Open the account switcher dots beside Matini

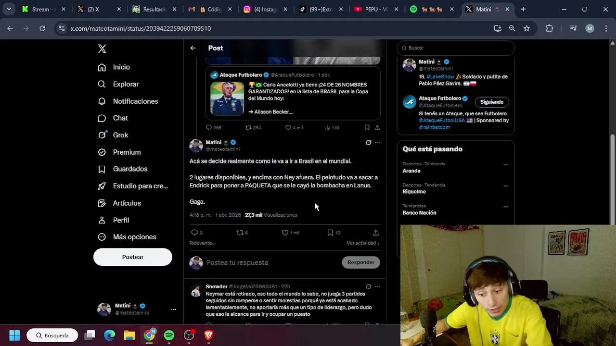click(174, 309)
